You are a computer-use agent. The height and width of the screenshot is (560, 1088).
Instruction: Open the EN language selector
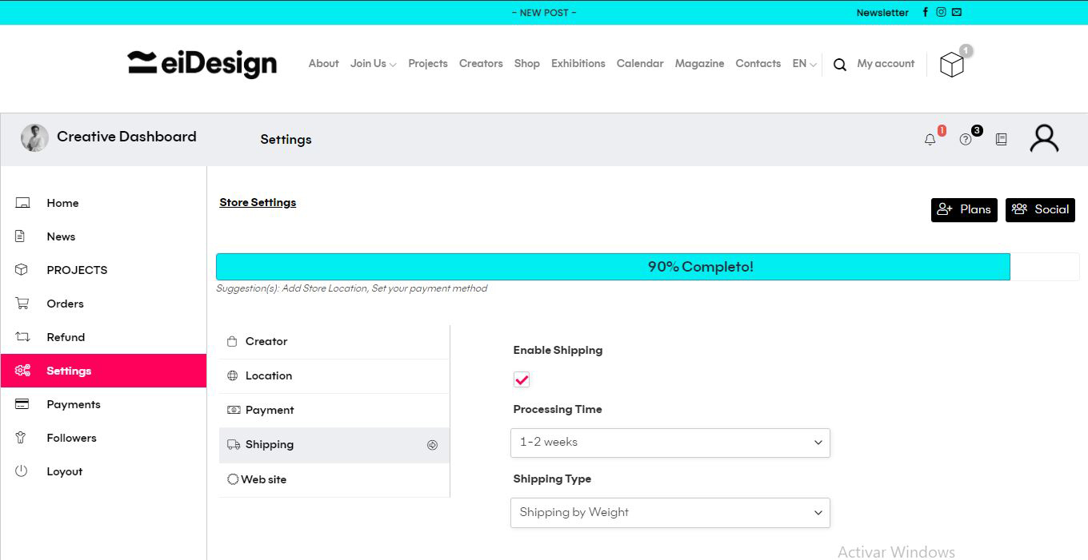click(x=804, y=64)
